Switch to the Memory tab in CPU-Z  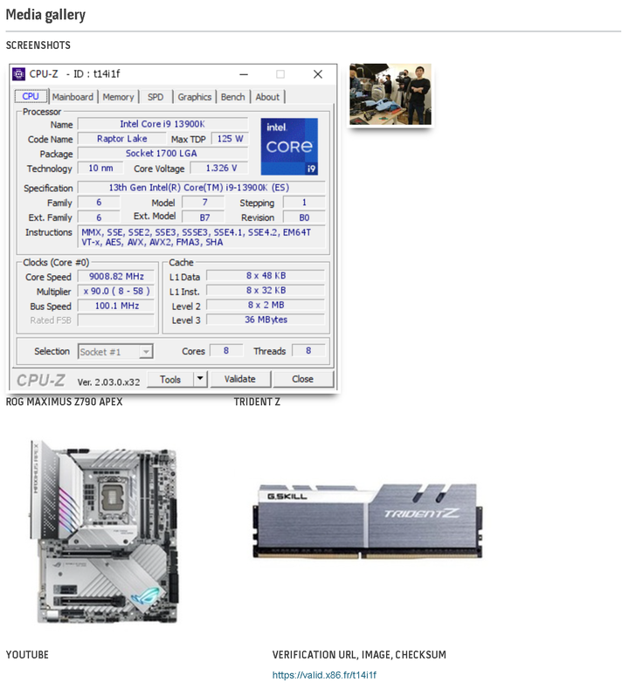(x=118, y=97)
